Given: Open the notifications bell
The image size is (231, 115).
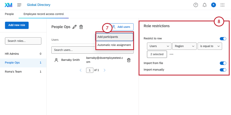Looking at the screenshot, I should 205,5.
